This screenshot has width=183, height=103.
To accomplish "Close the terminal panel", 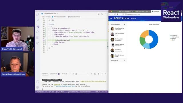I will coord(106,74).
